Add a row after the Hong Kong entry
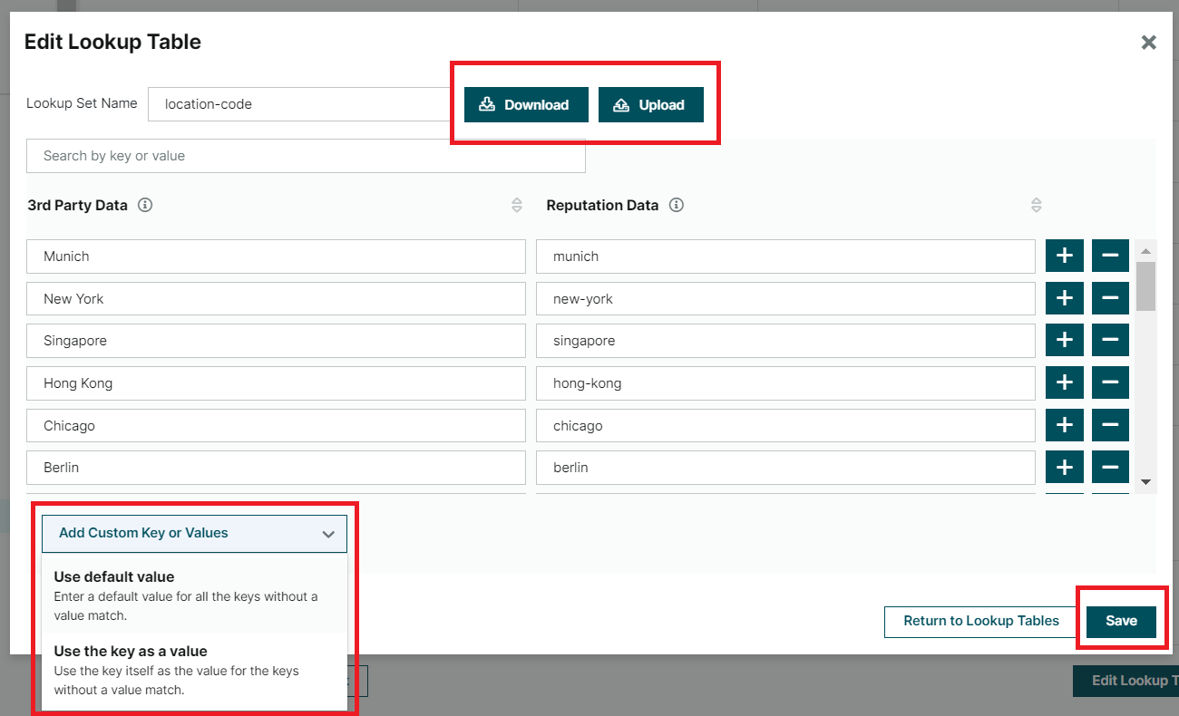Viewport: 1179px width, 716px height. pos(1065,382)
